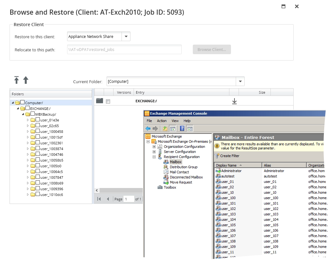
Task: Click the Create Filter funnel icon
Action: click(x=217, y=156)
